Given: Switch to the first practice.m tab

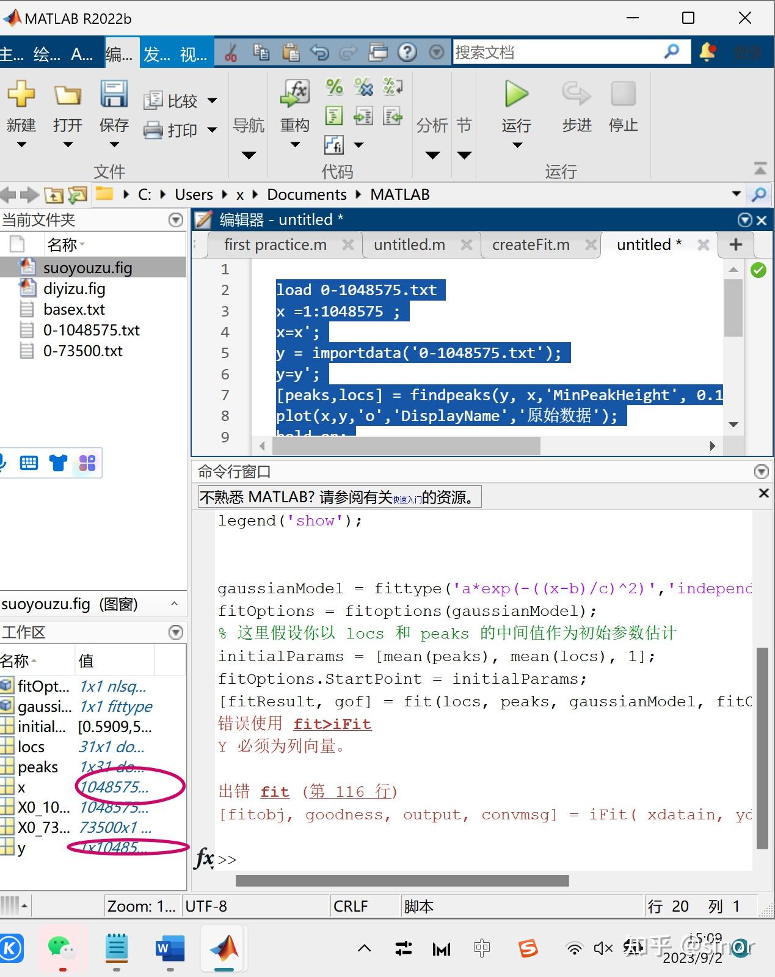Looking at the screenshot, I should [275, 245].
